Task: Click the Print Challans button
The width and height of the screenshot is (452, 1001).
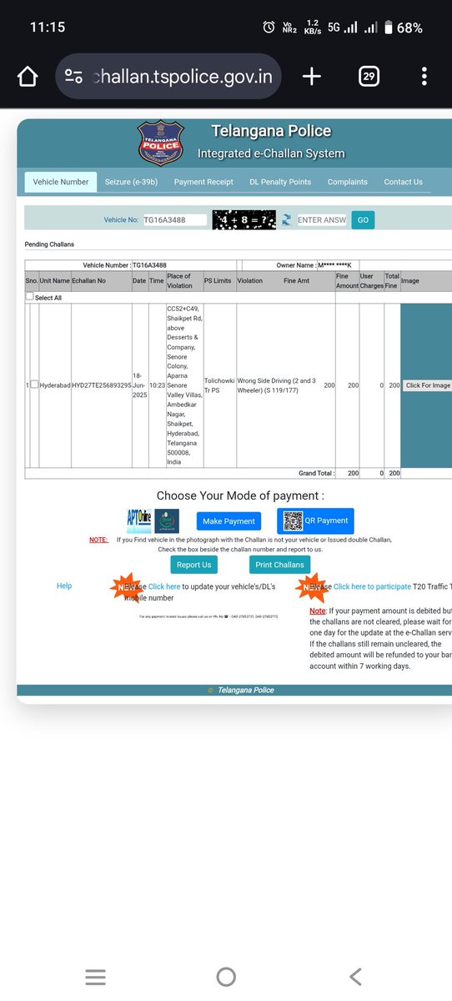Action: [278, 565]
